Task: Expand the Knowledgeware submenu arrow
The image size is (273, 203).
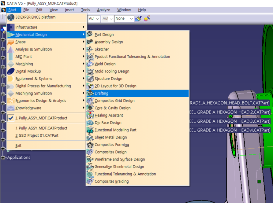Action: pyautogui.click(x=84, y=108)
